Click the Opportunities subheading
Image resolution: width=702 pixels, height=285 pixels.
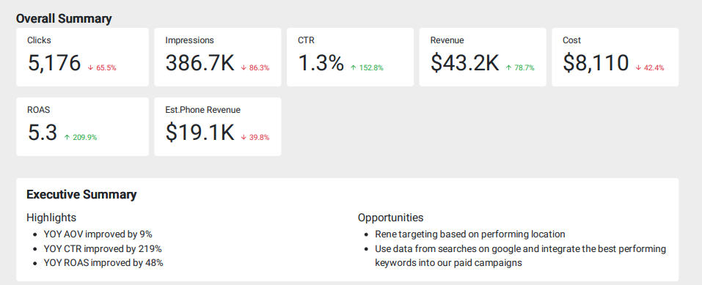[390, 218]
